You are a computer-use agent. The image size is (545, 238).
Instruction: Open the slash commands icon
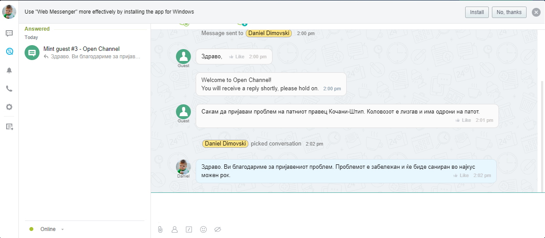[x=189, y=229]
